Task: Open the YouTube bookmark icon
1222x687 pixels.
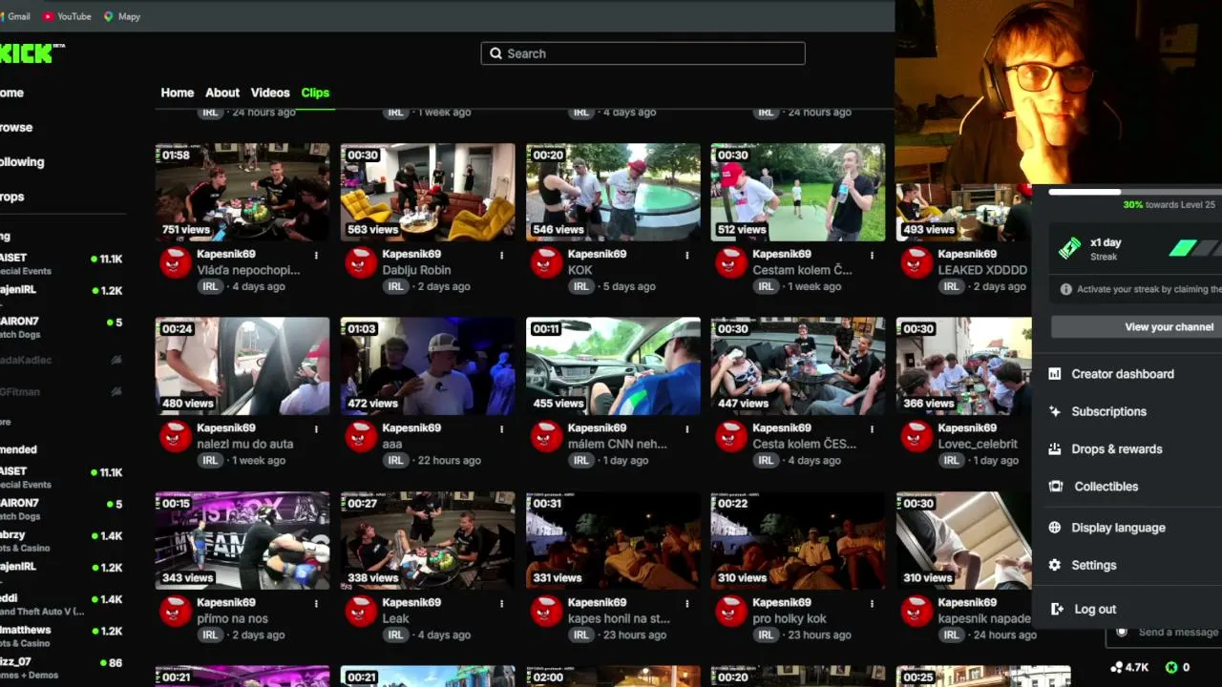Action: [x=48, y=16]
